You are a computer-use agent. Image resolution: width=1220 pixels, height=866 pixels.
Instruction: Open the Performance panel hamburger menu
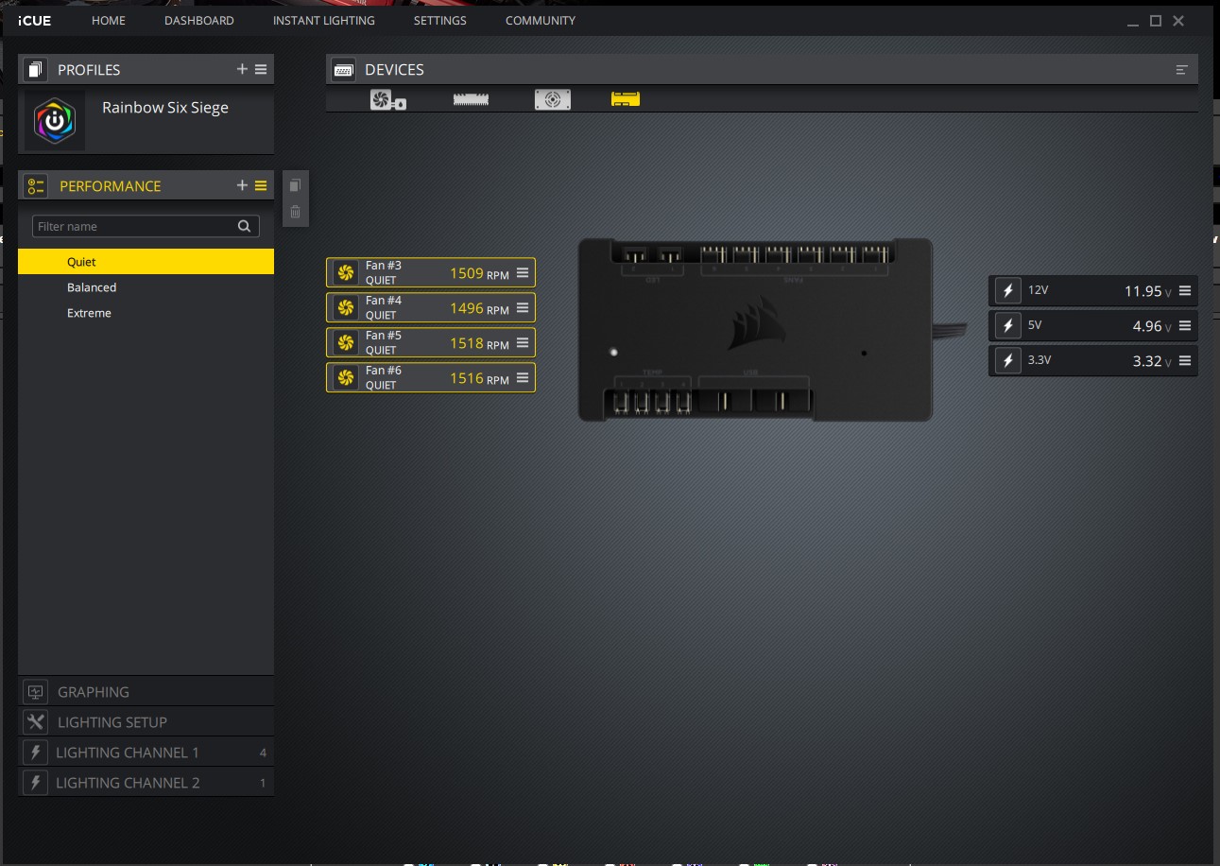(x=261, y=185)
